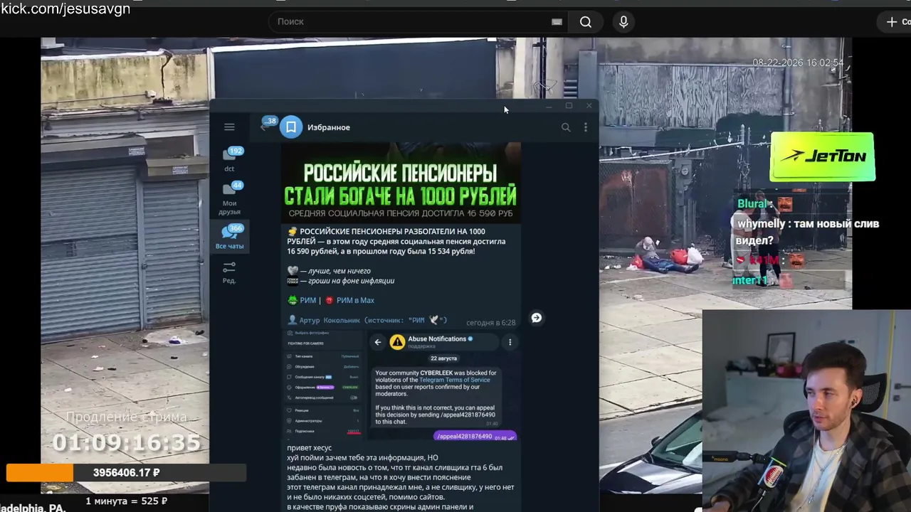The image size is (911, 512).
Task: Click the JetTon sponsor logo
Action: point(823,156)
